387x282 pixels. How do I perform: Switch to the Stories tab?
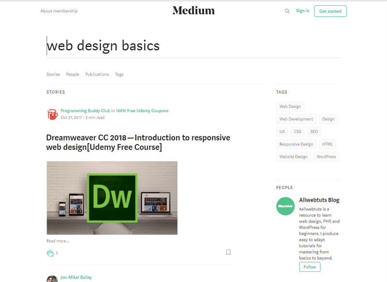point(53,74)
